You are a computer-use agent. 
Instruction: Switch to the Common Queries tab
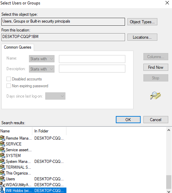click(x=17, y=47)
